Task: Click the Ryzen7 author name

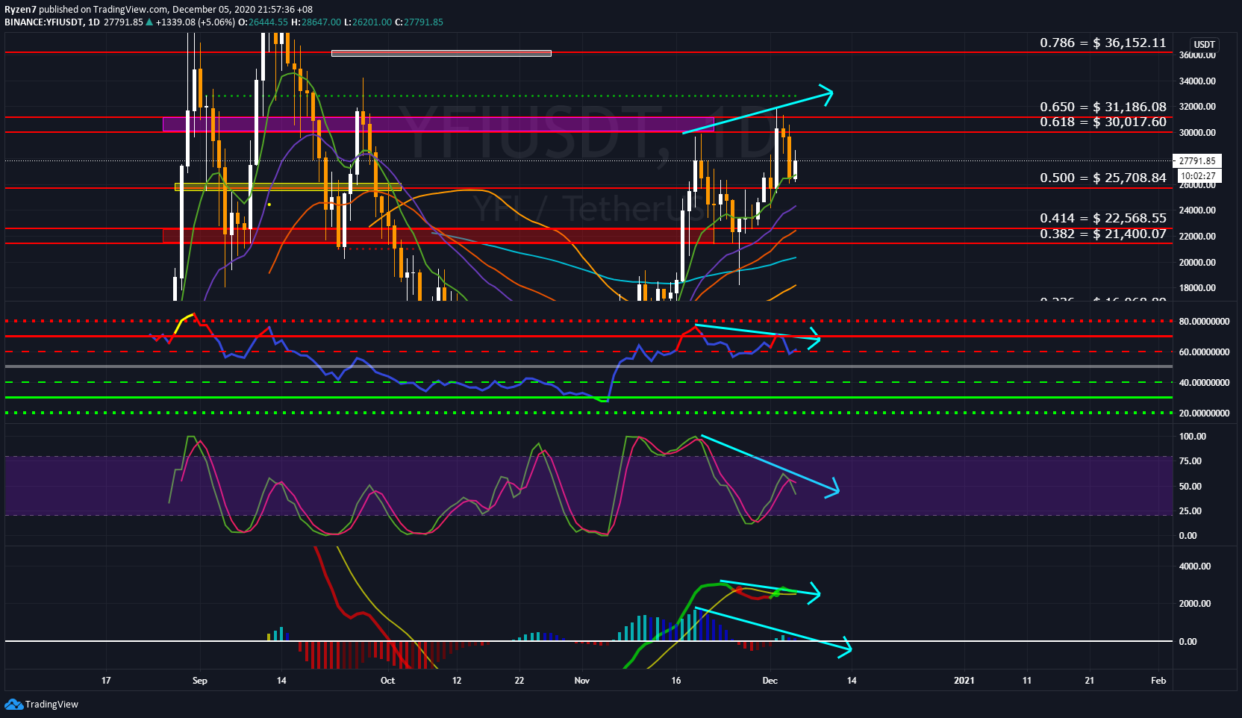Action: [21, 10]
